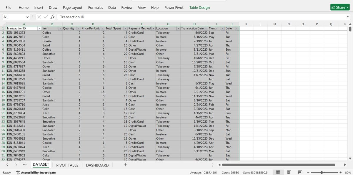Screen dimensions: 353x175
Task: Select the column A header
Action: (x=24, y=24)
